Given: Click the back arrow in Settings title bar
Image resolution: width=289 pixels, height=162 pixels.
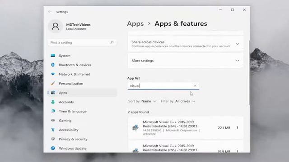Looking at the screenshot, I should point(50,12).
